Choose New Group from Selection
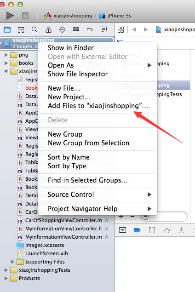Viewport: 195px width, 292px height. [88, 143]
